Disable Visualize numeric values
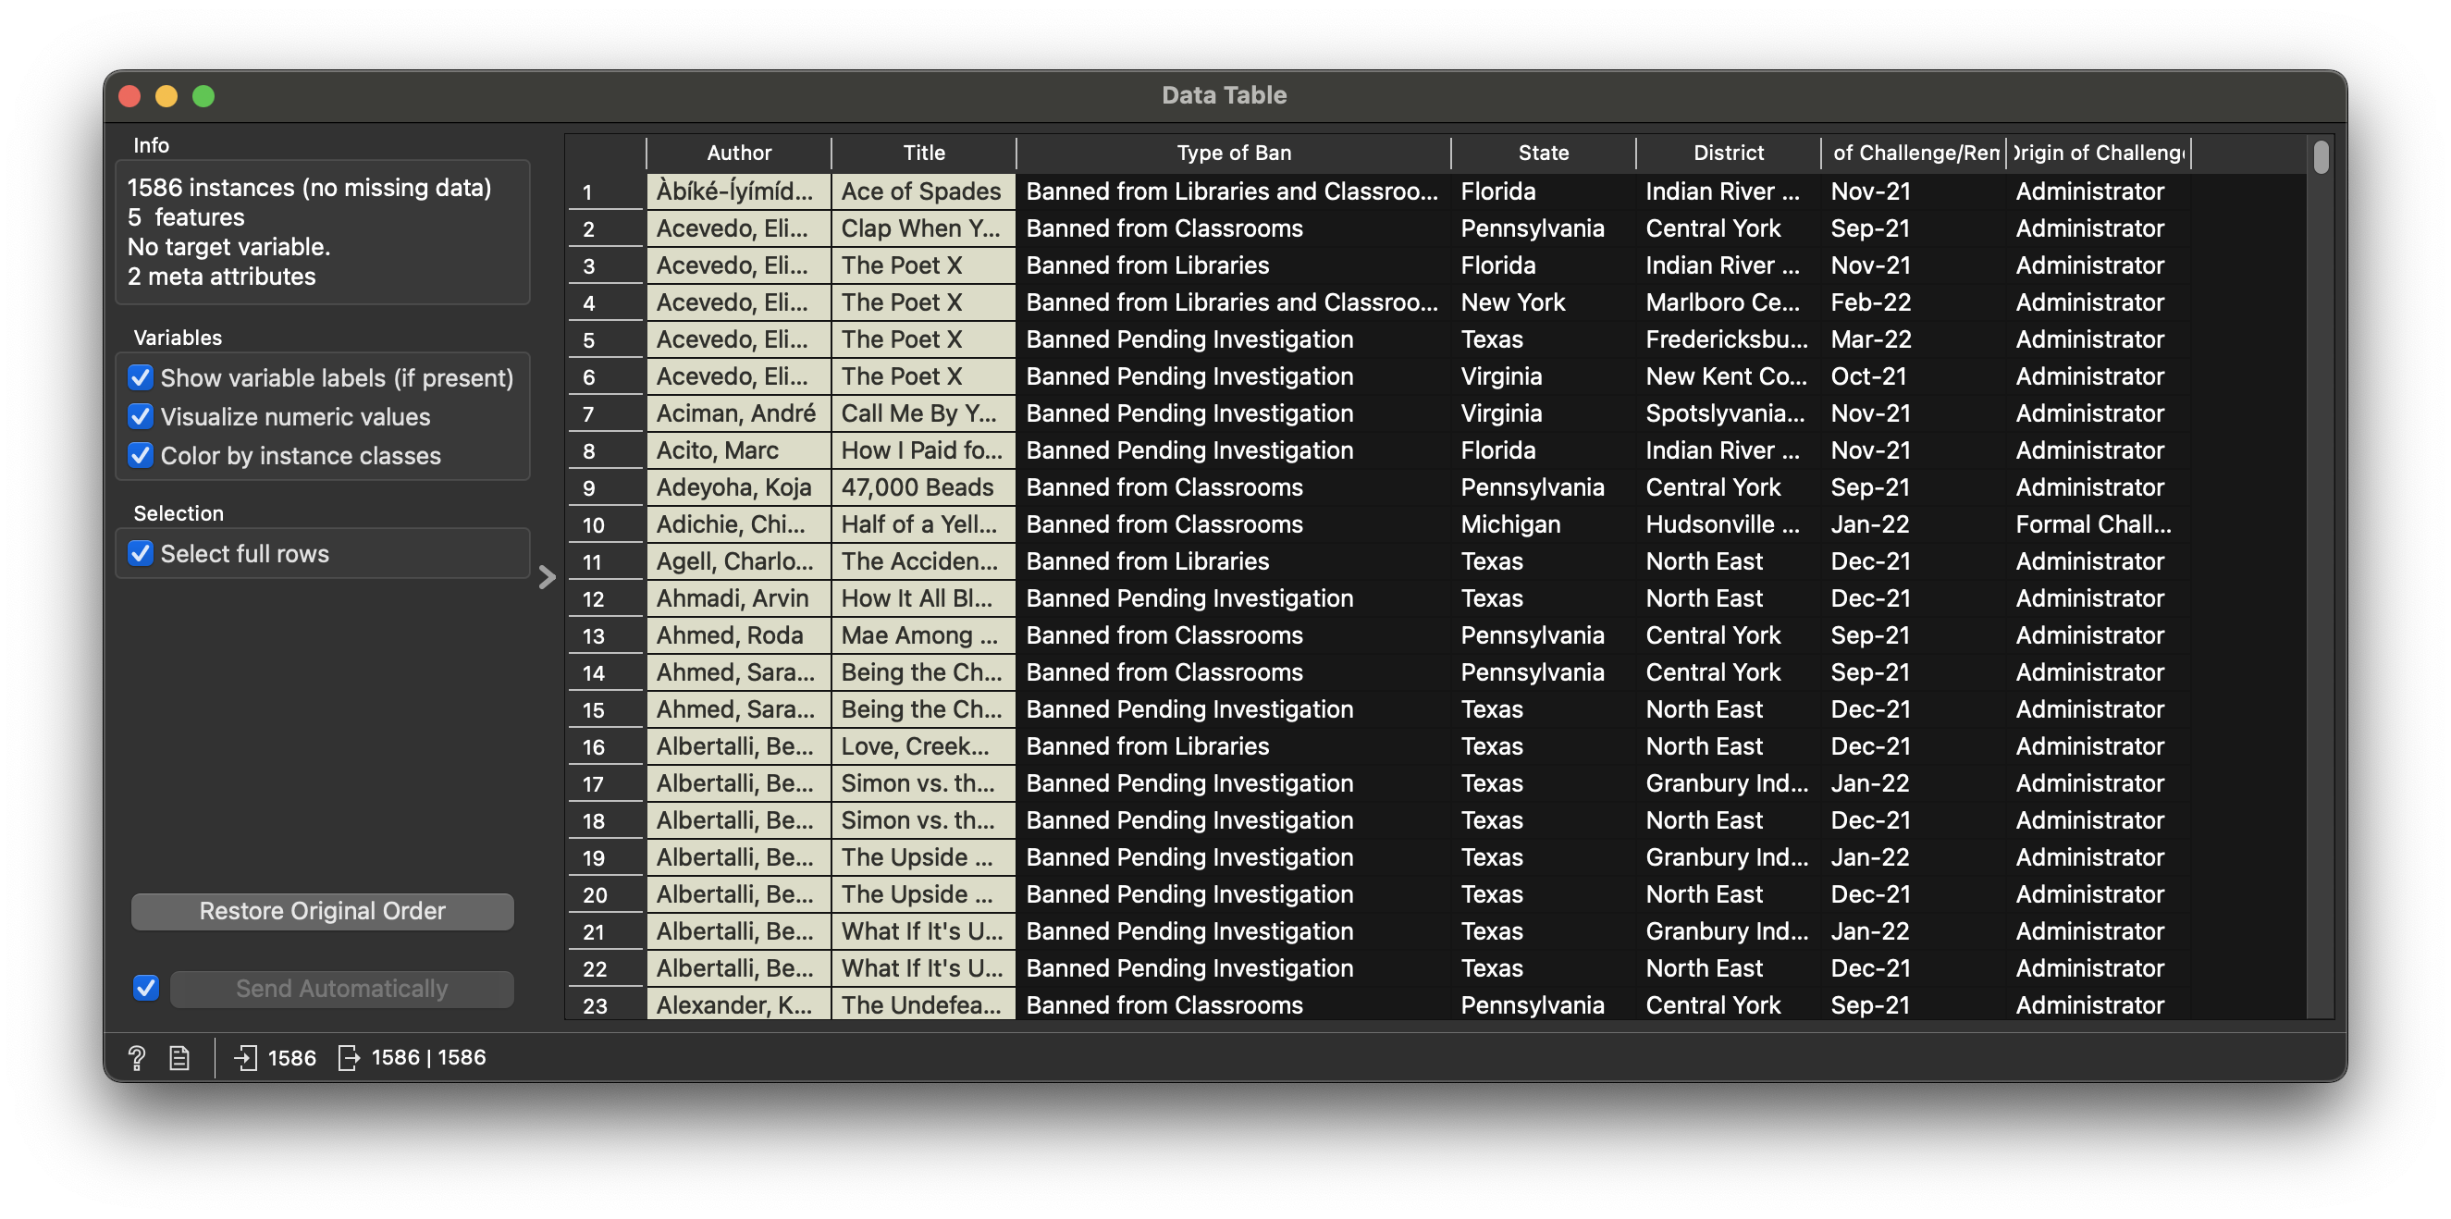The image size is (2451, 1219). (141, 417)
